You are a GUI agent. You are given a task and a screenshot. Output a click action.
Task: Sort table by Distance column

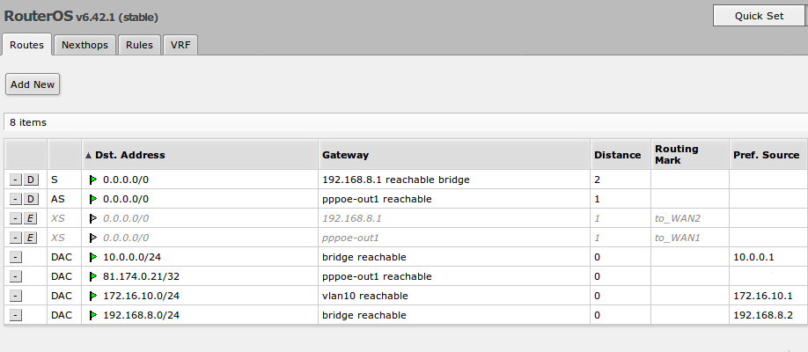(x=617, y=155)
